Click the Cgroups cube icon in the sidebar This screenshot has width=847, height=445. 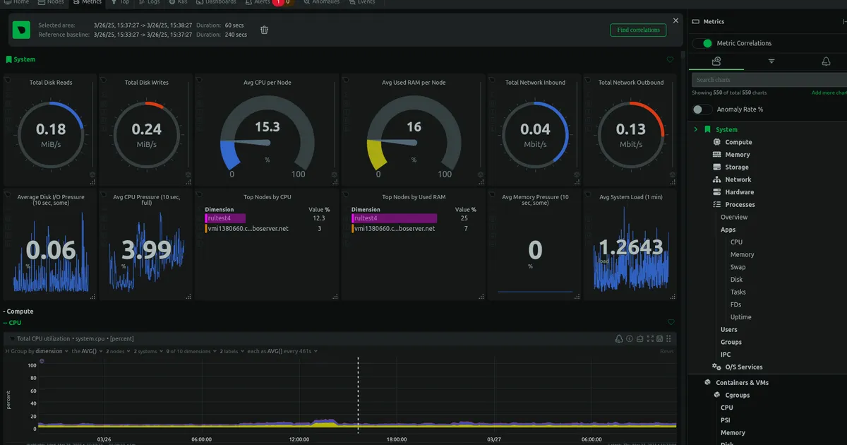click(716, 395)
